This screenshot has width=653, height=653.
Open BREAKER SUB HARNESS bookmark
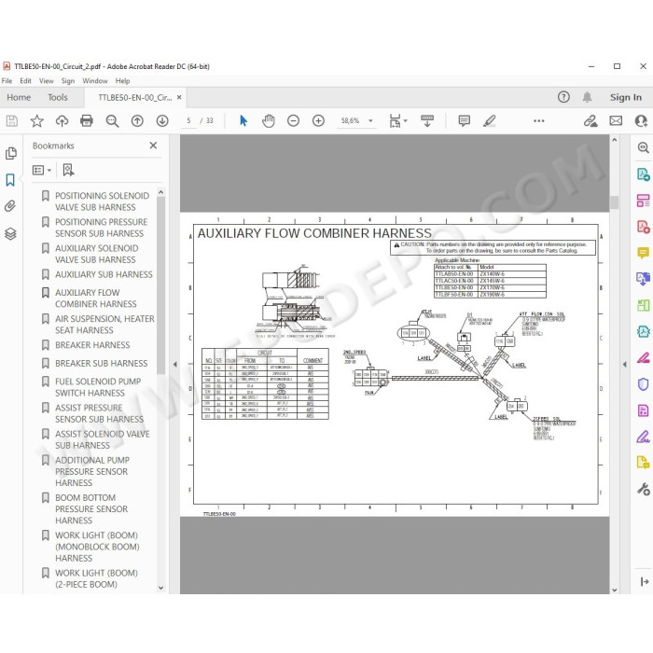tap(101, 363)
